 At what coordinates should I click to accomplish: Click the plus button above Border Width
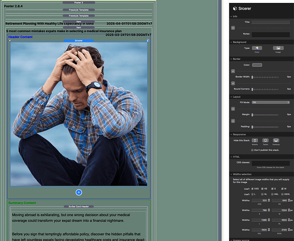coord(233,71)
